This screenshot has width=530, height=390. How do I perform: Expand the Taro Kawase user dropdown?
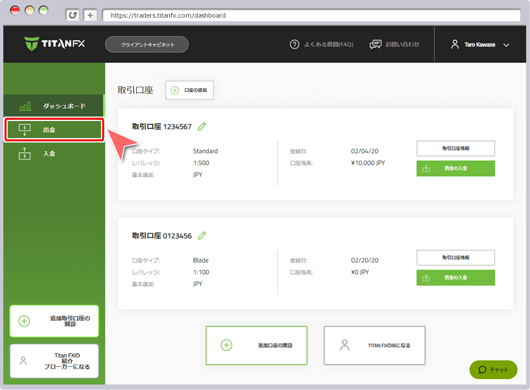coord(480,45)
